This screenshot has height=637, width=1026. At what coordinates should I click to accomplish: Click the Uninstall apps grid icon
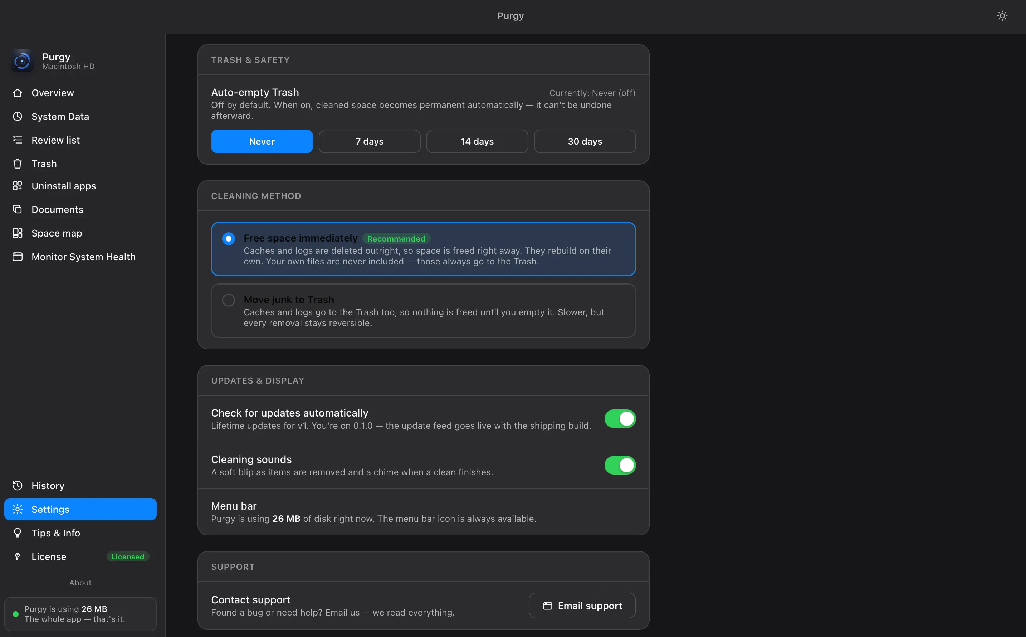coord(17,186)
